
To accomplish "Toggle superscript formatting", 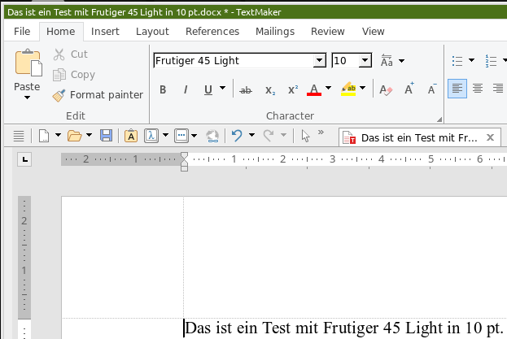I will (293, 90).
